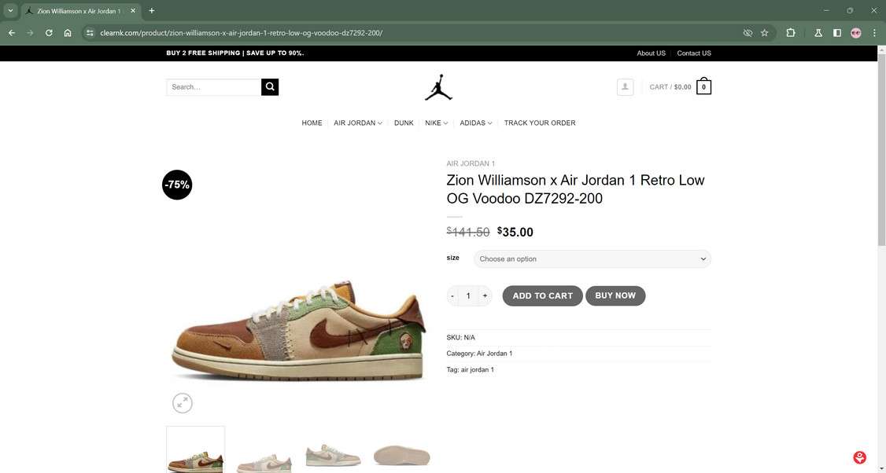The height and width of the screenshot is (473, 886).
Task: Open Chrome side panel
Action: click(837, 33)
